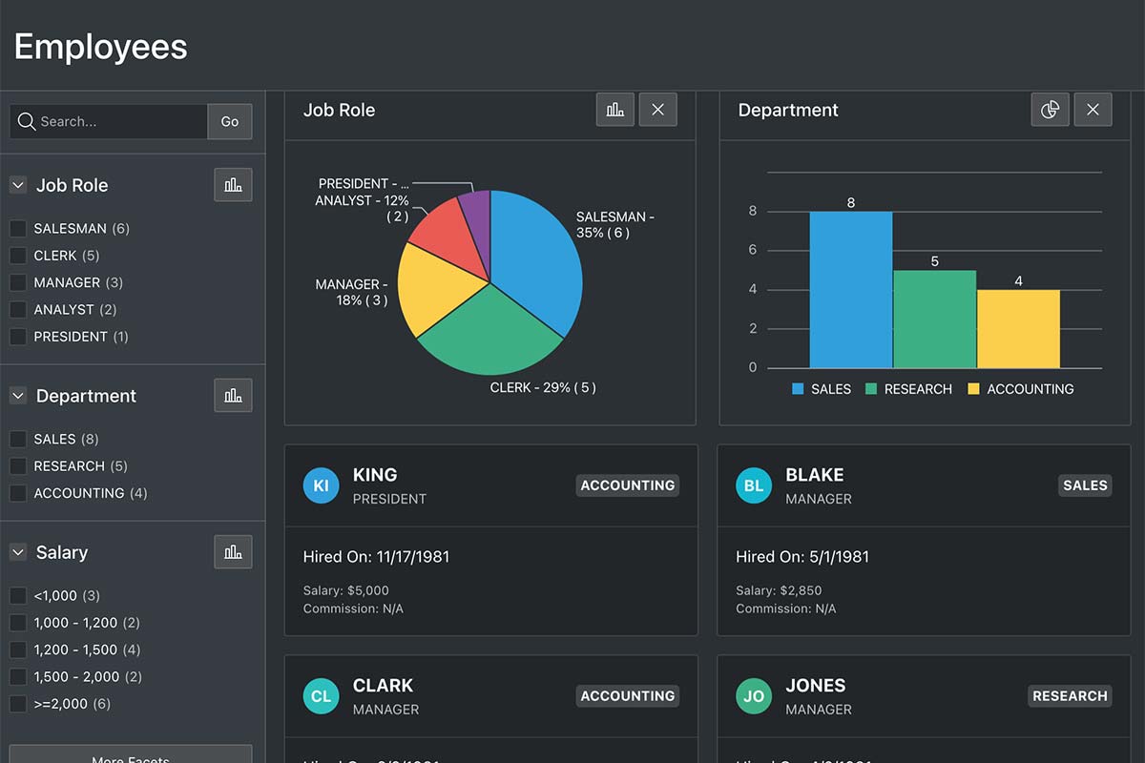The width and height of the screenshot is (1145, 763).
Task: Click the chart icon beside Salary facet
Action: point(233,552)
